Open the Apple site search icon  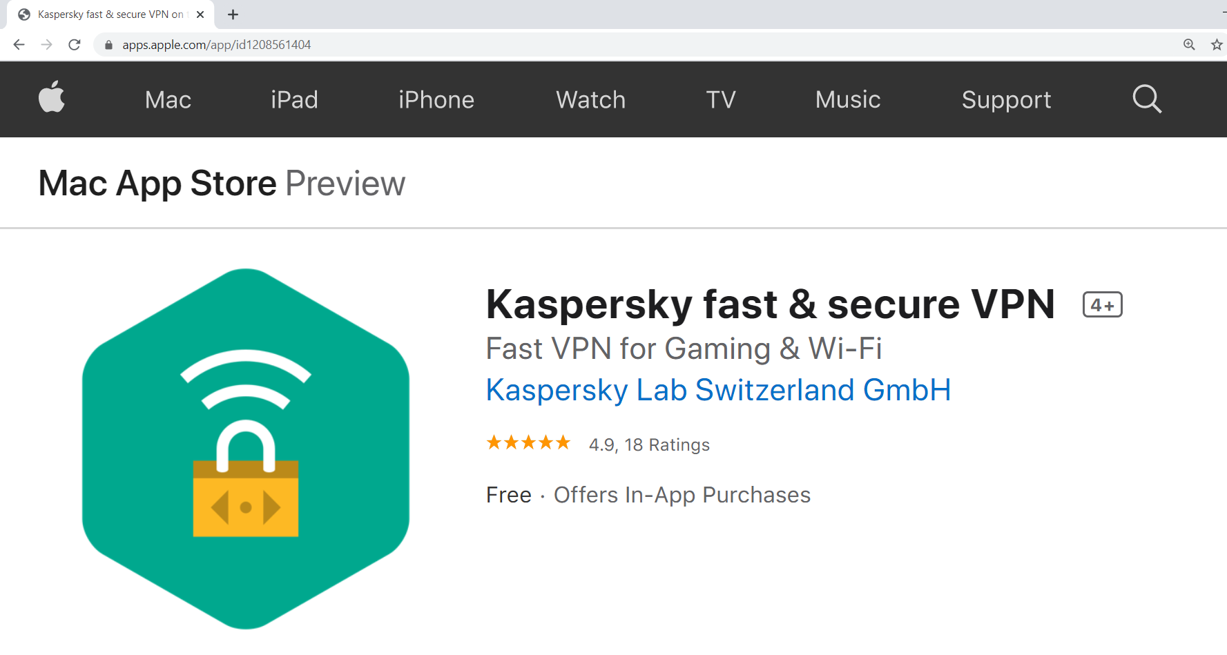1147,99
